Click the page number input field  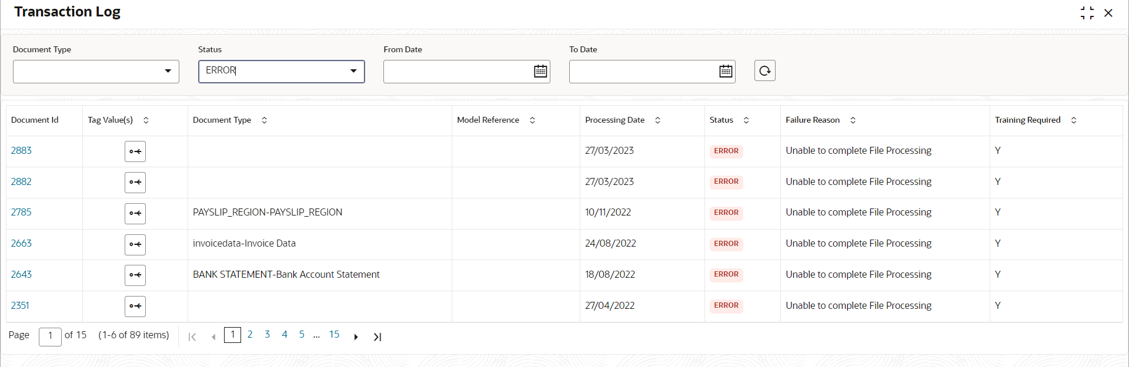click(50, 336)
